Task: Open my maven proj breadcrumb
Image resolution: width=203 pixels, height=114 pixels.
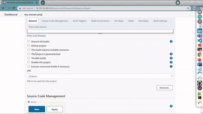Action: pos(33,15)
